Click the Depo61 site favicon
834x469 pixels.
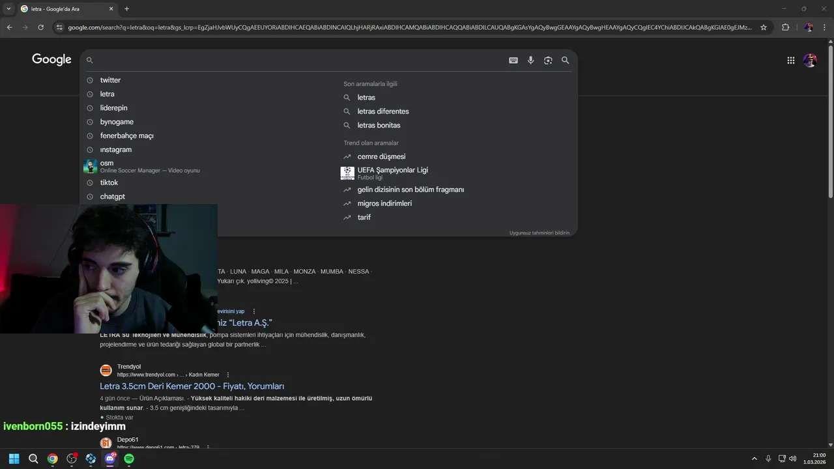tap(106, 444)
